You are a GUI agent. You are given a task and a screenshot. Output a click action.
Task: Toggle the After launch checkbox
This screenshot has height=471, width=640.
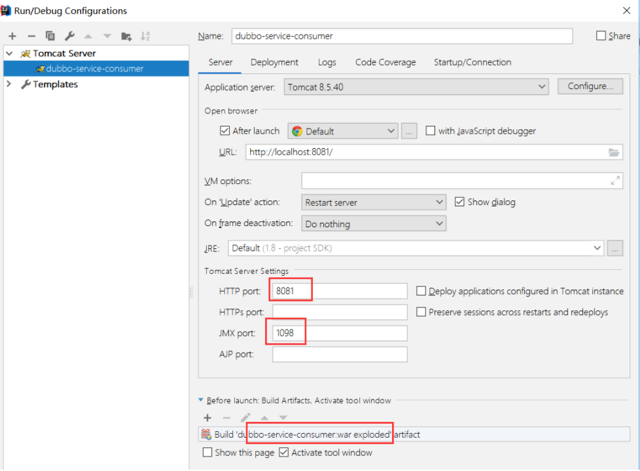(225, 131)
